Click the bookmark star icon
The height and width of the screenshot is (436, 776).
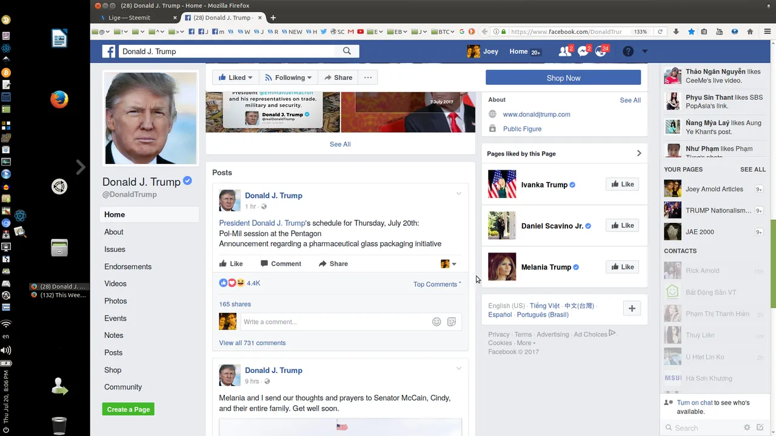pyautogui.click(x=691, y=31)
